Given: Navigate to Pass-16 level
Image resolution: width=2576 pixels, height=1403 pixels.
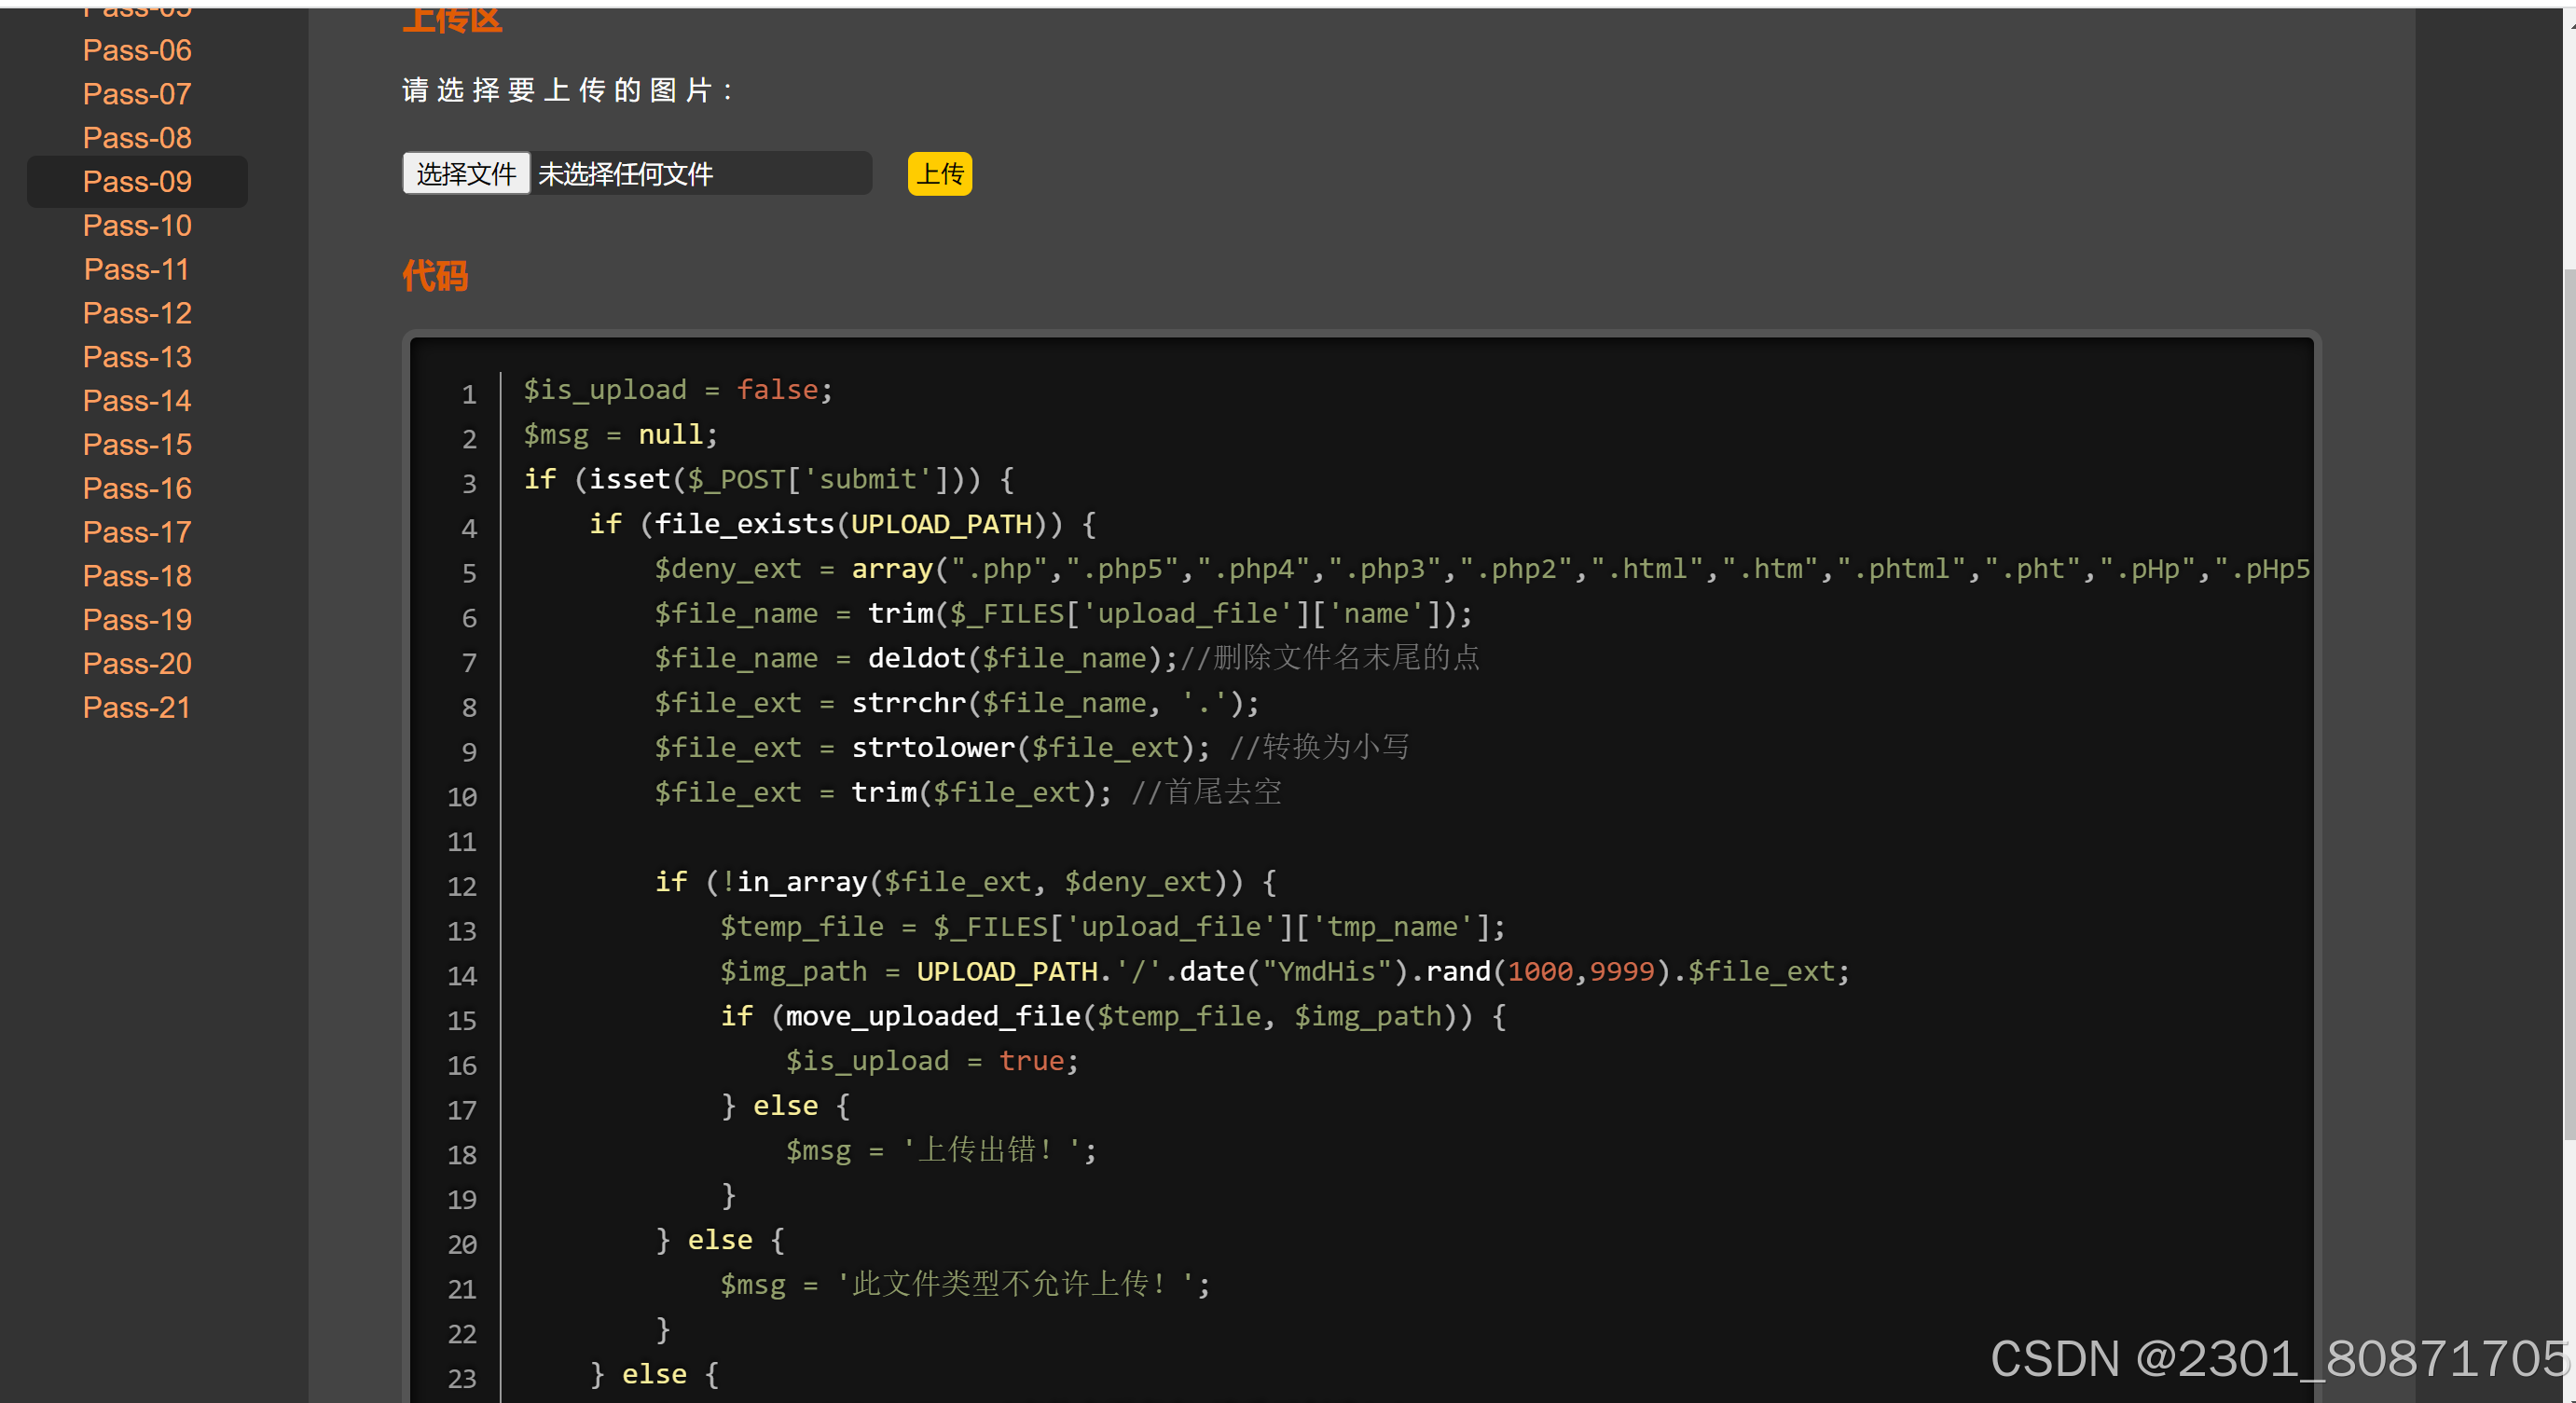Looking at the screenshot, I should pyautogui.click(x=137, y=489).
